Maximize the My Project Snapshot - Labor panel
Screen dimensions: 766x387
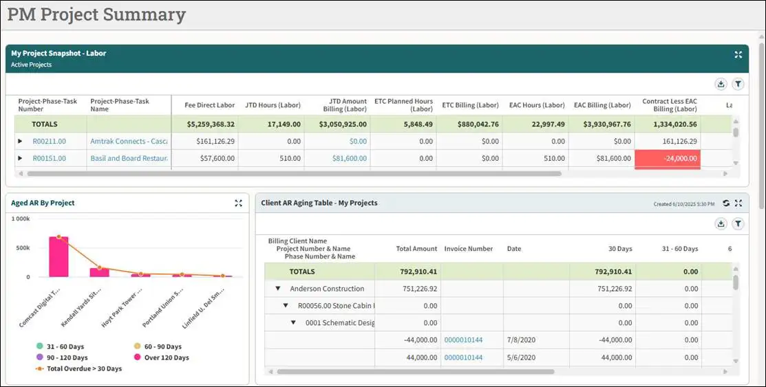pyautogui.click(x=738, y=55)
